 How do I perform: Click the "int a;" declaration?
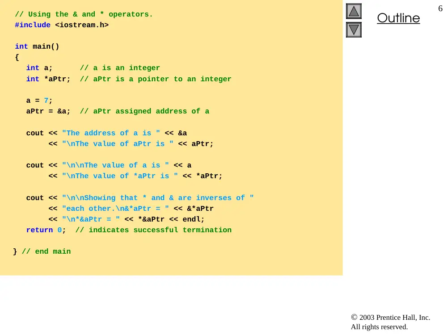click(39, 68)
